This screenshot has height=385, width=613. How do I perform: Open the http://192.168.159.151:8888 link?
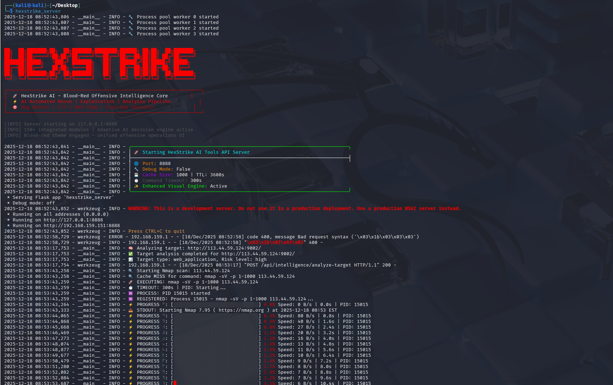[81, 226]
